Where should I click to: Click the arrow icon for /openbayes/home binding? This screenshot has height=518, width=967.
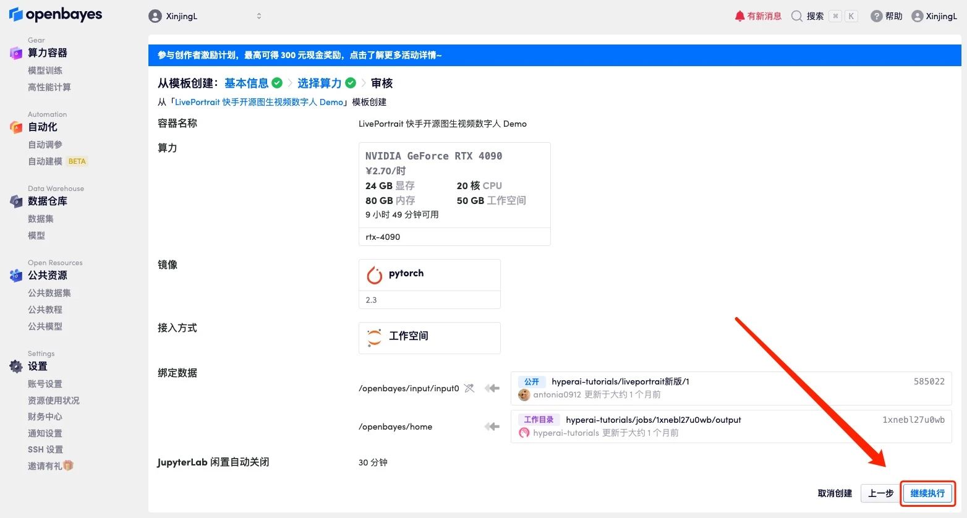click(492, 427)
